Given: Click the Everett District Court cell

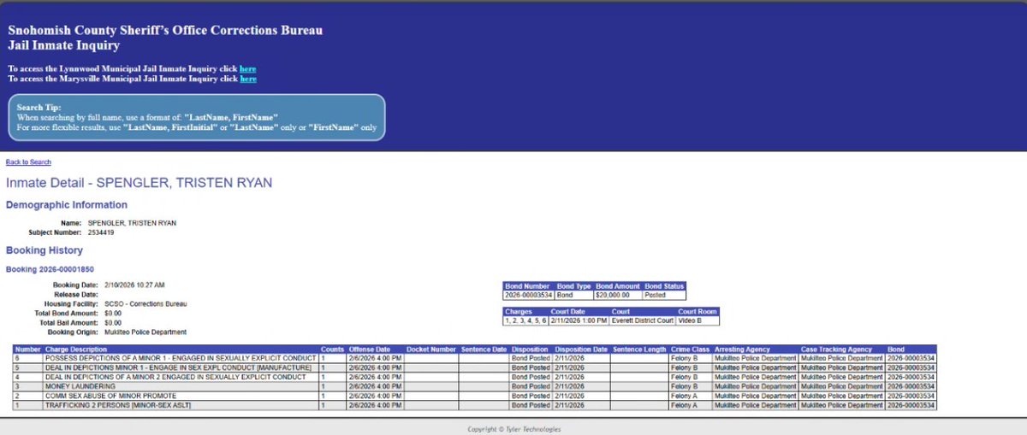Looking at the screenshot, I should [643, 320].
